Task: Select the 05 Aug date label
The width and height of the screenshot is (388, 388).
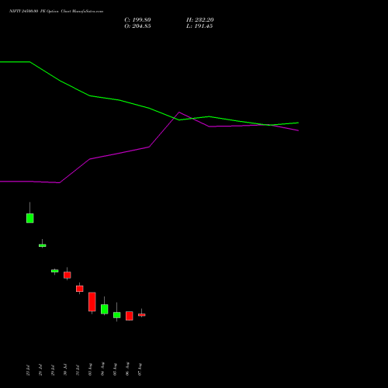Action: 115,369
